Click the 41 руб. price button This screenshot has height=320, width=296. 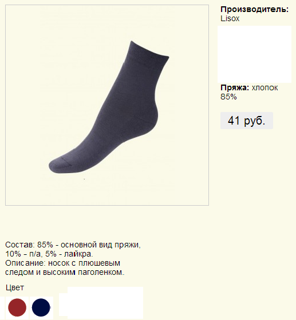(247, 121)
